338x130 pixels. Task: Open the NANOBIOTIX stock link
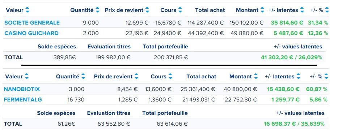click(22, 89)
